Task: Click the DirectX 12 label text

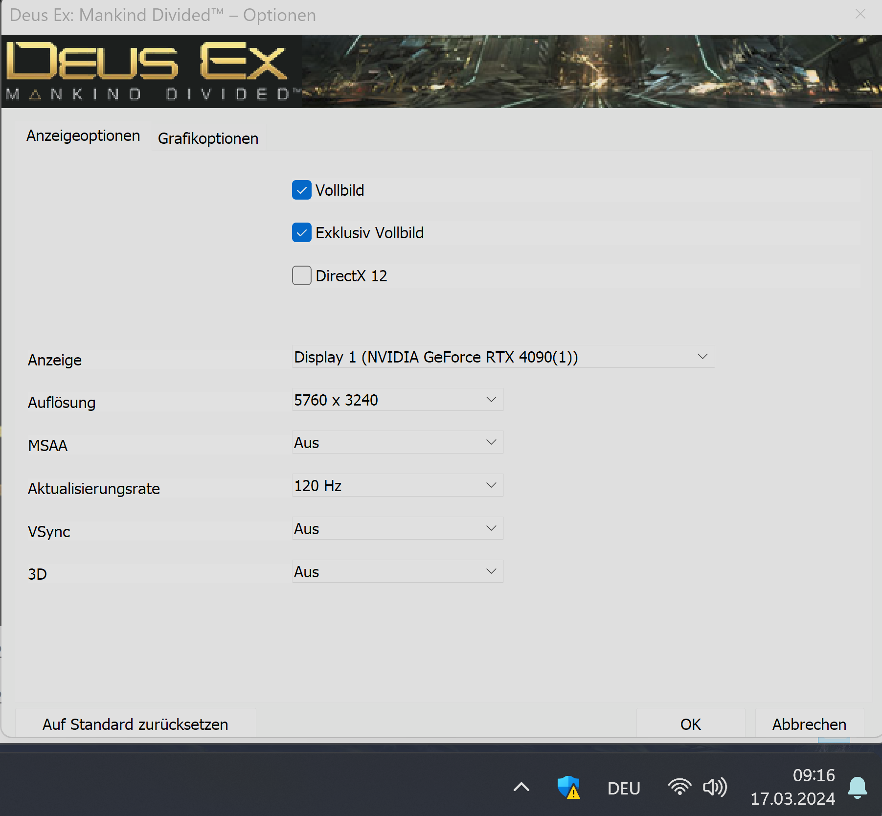Action: [352, 276]
